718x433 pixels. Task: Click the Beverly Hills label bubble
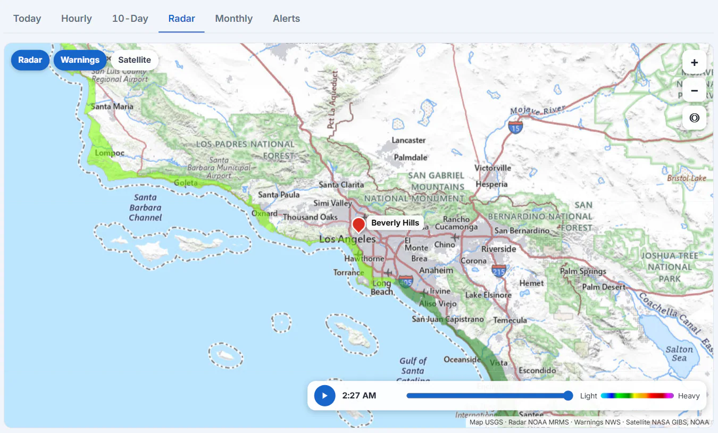click(395, 223)
